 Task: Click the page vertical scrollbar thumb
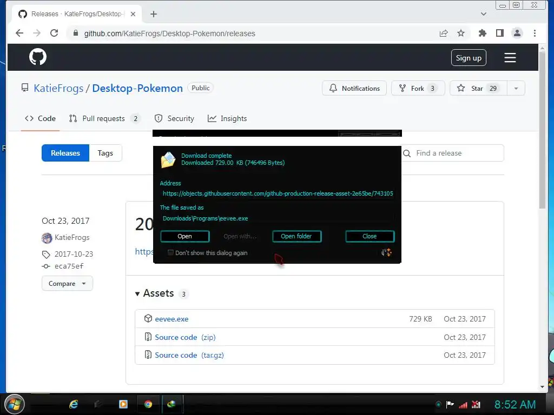tap(542, 131)
